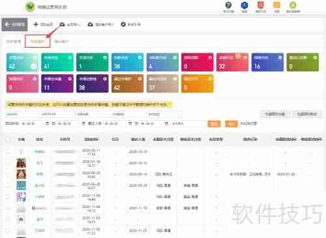Viewport: 326px width, 238px height.
Task: Select the crimson card showing 0
Action: 198,62
